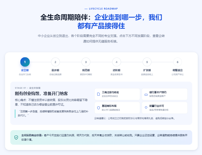Image resolution: width=202 pixels, height=155 pixels.
Task: Click the document icon beside 工商注册与核名
Action: pos(99,94)
